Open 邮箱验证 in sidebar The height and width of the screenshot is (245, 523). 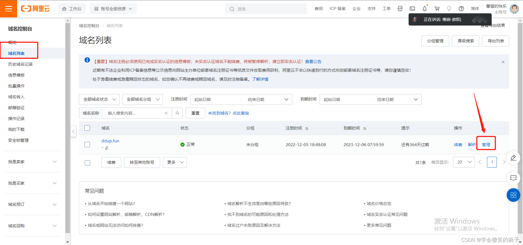pyautogui.click(x=16, y=108)
